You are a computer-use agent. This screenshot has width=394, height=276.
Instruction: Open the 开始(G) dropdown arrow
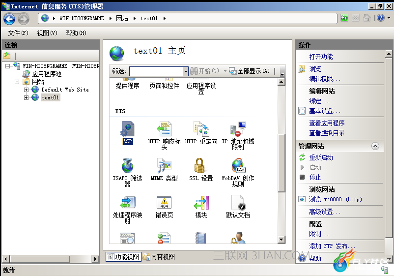point(225,71)
